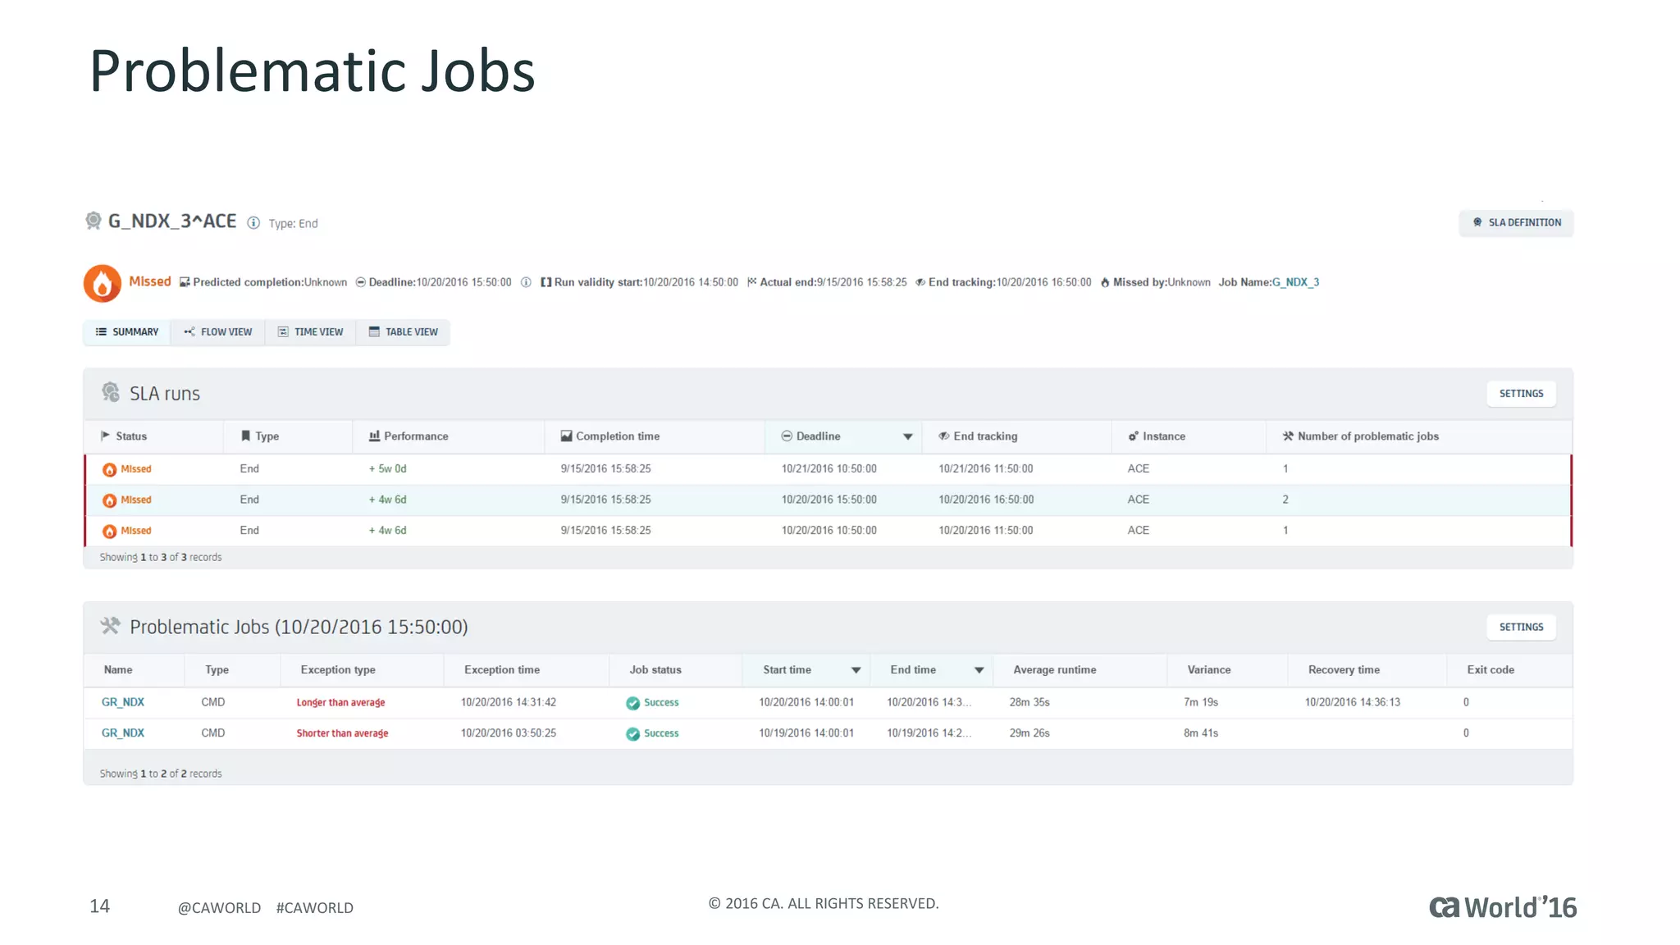Open the G_NDX_3 job name link
The image size is (1680, 945).
(x=1295, y=282)
